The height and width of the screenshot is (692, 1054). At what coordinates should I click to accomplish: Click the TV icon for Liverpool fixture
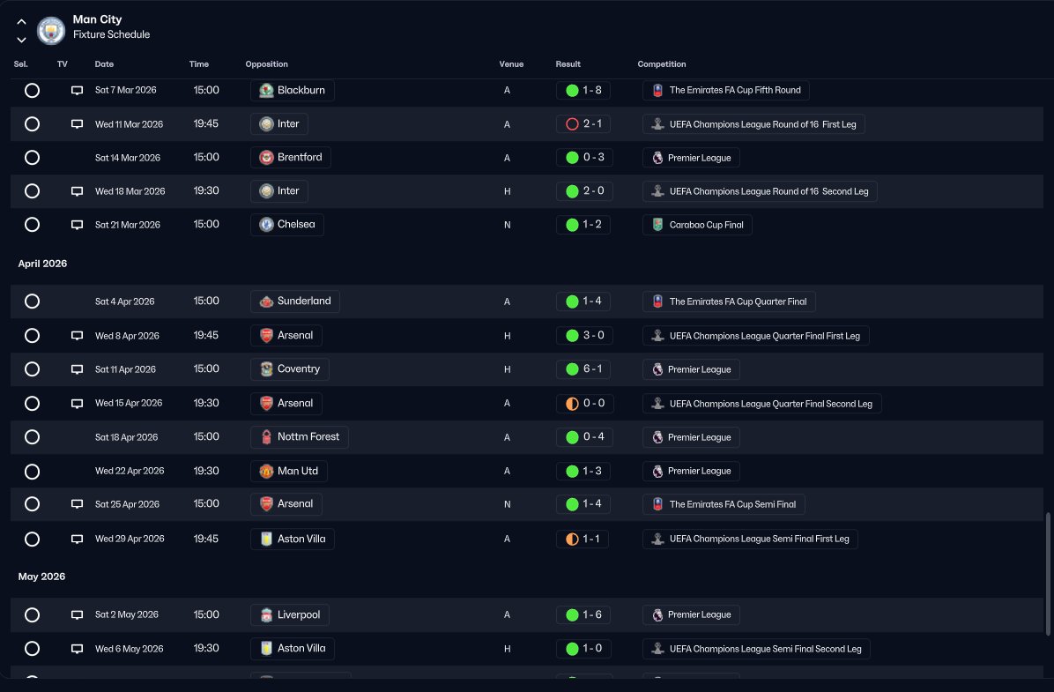[x=78, y=614]
